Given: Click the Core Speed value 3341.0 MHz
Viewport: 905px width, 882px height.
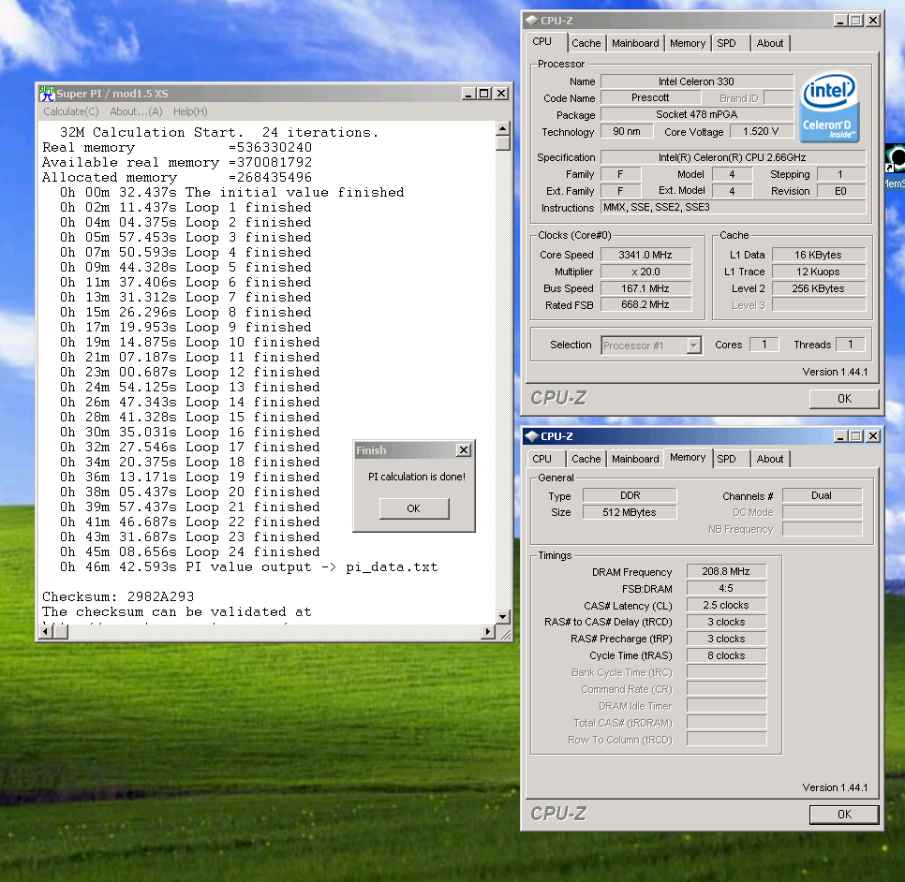Looking at the screenshot, I should click(x=645, y=255).
